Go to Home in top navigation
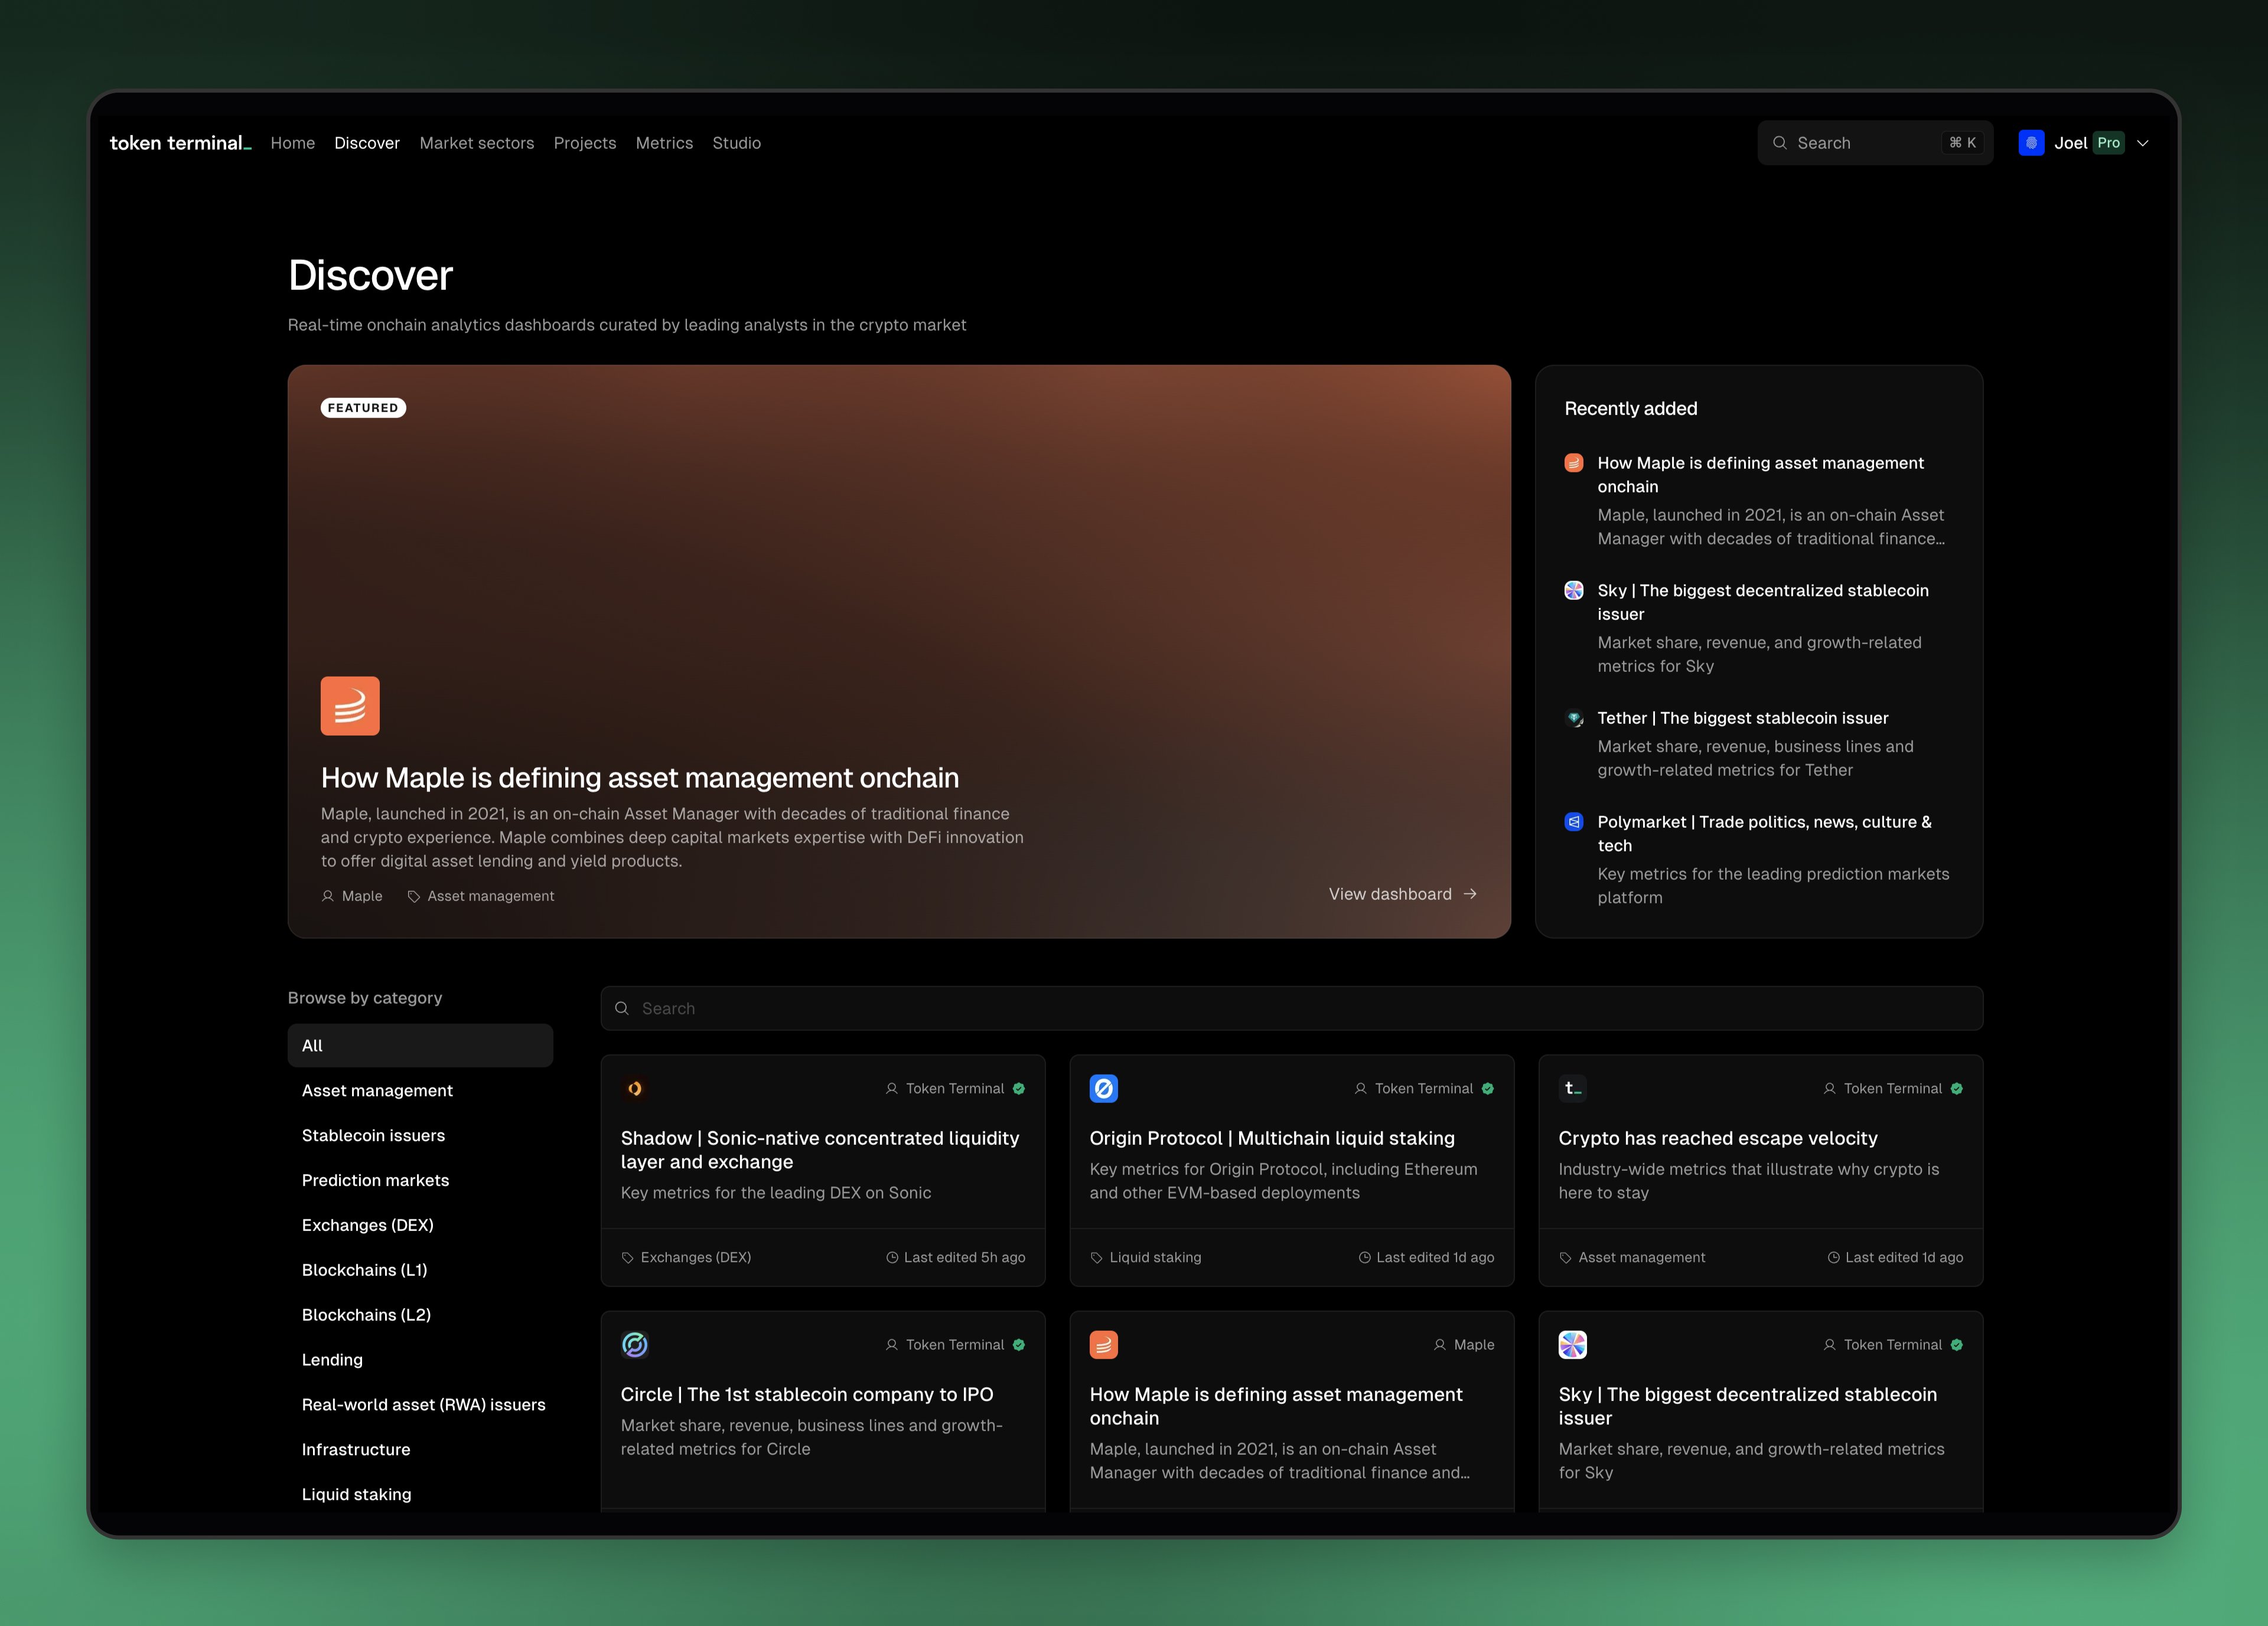The image size is (2268, 1626). 293,143
